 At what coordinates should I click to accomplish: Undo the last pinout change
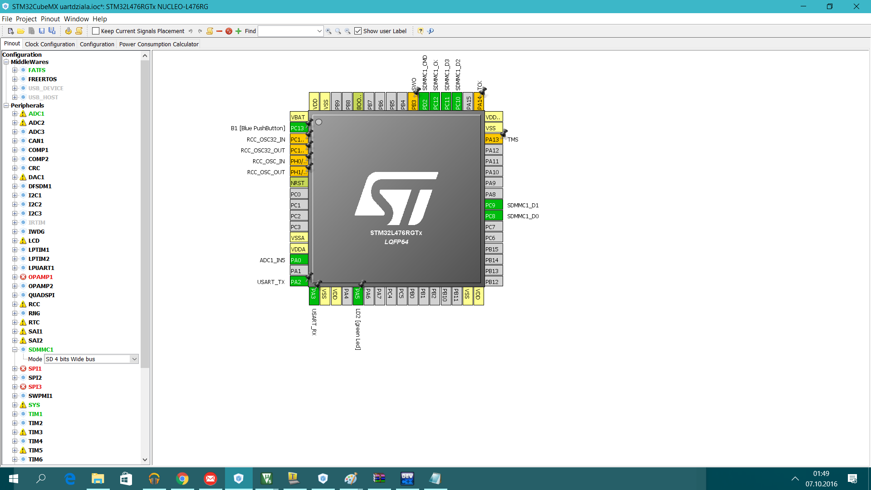[191, 31]
